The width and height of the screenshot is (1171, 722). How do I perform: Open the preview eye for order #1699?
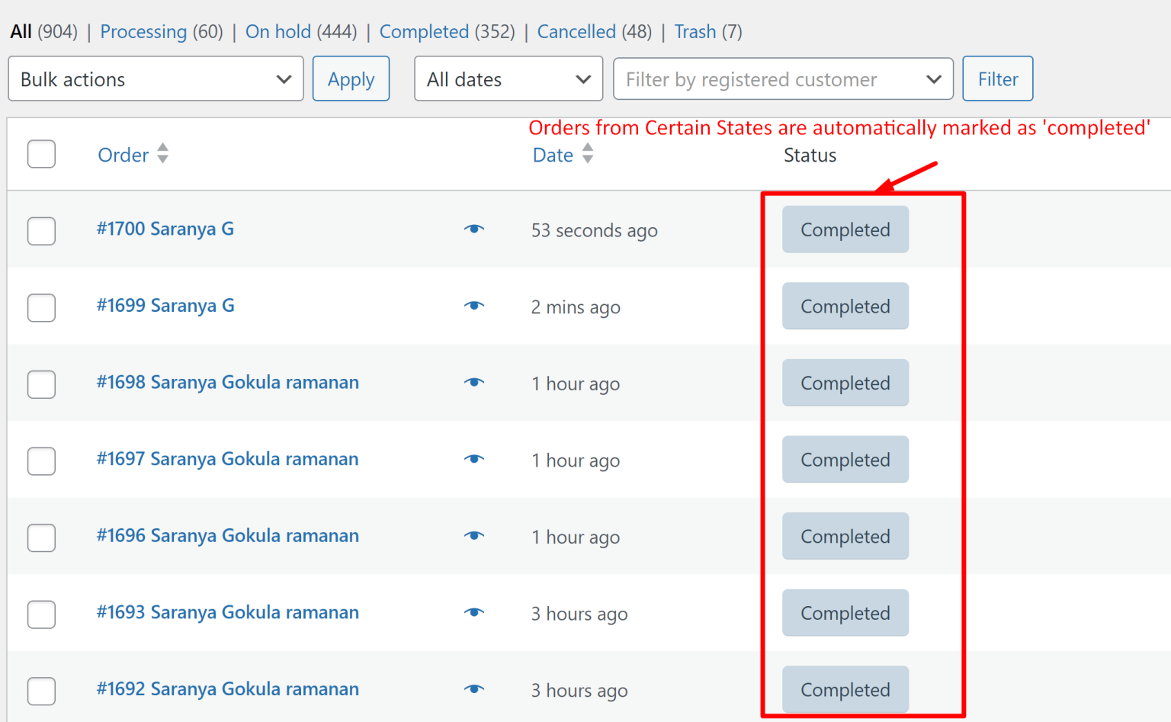474,306
